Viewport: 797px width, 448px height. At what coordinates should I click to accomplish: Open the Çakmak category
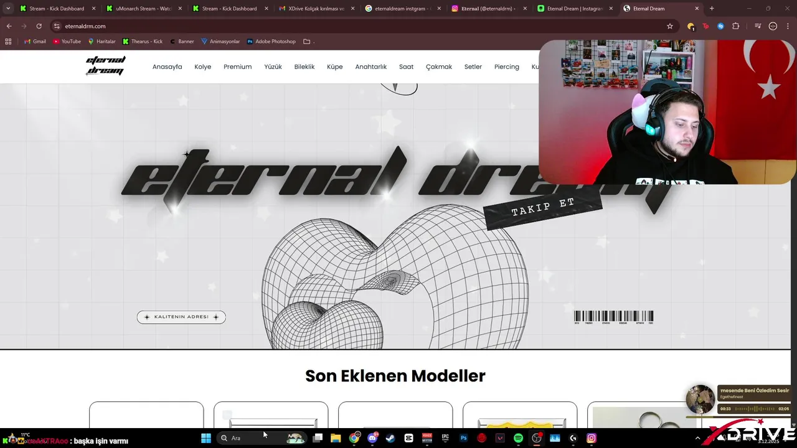(x=439, y=67)
